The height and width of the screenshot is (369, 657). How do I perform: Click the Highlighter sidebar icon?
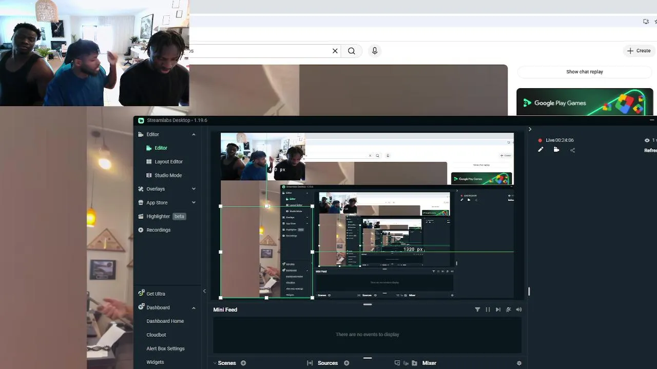pos(141,216)
